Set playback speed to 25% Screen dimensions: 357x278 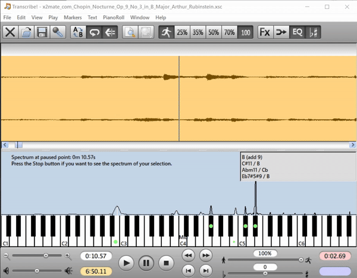182,32
